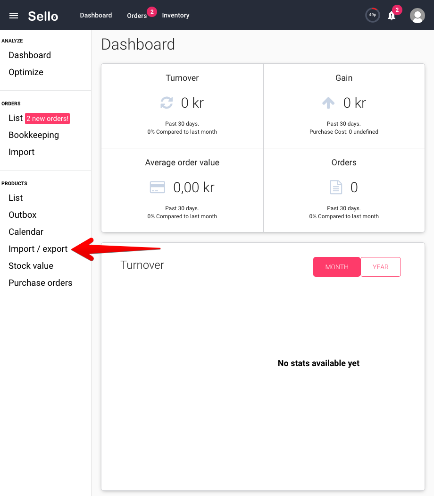Open Import / export in Products sidebar
Image resolution: width=434 pixels, height=496 pixels.
pyautogui.click(x=38, y=249)
